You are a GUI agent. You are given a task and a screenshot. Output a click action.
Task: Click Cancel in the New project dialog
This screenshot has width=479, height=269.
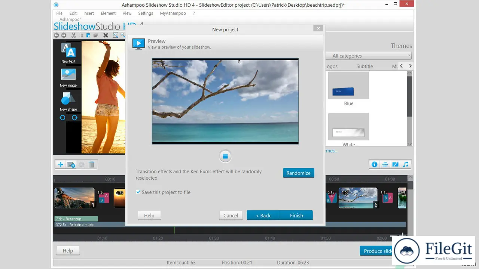coord(231,215)
